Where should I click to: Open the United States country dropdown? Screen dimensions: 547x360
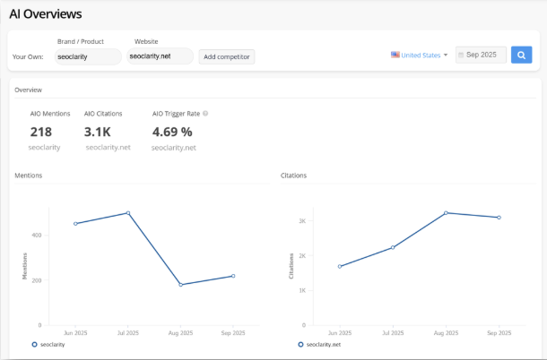coord(420,56)
